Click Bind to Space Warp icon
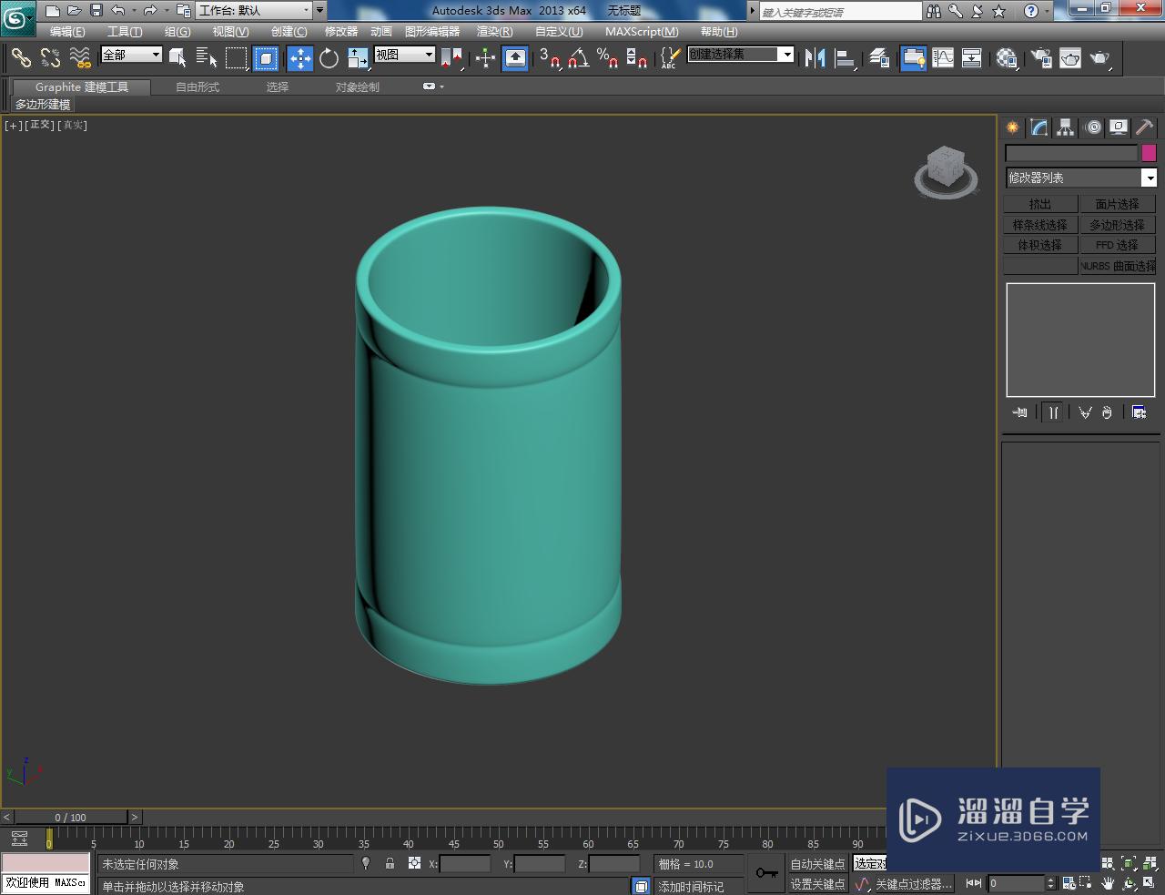This screenshot has width=1165, height=895. point(80,57)
